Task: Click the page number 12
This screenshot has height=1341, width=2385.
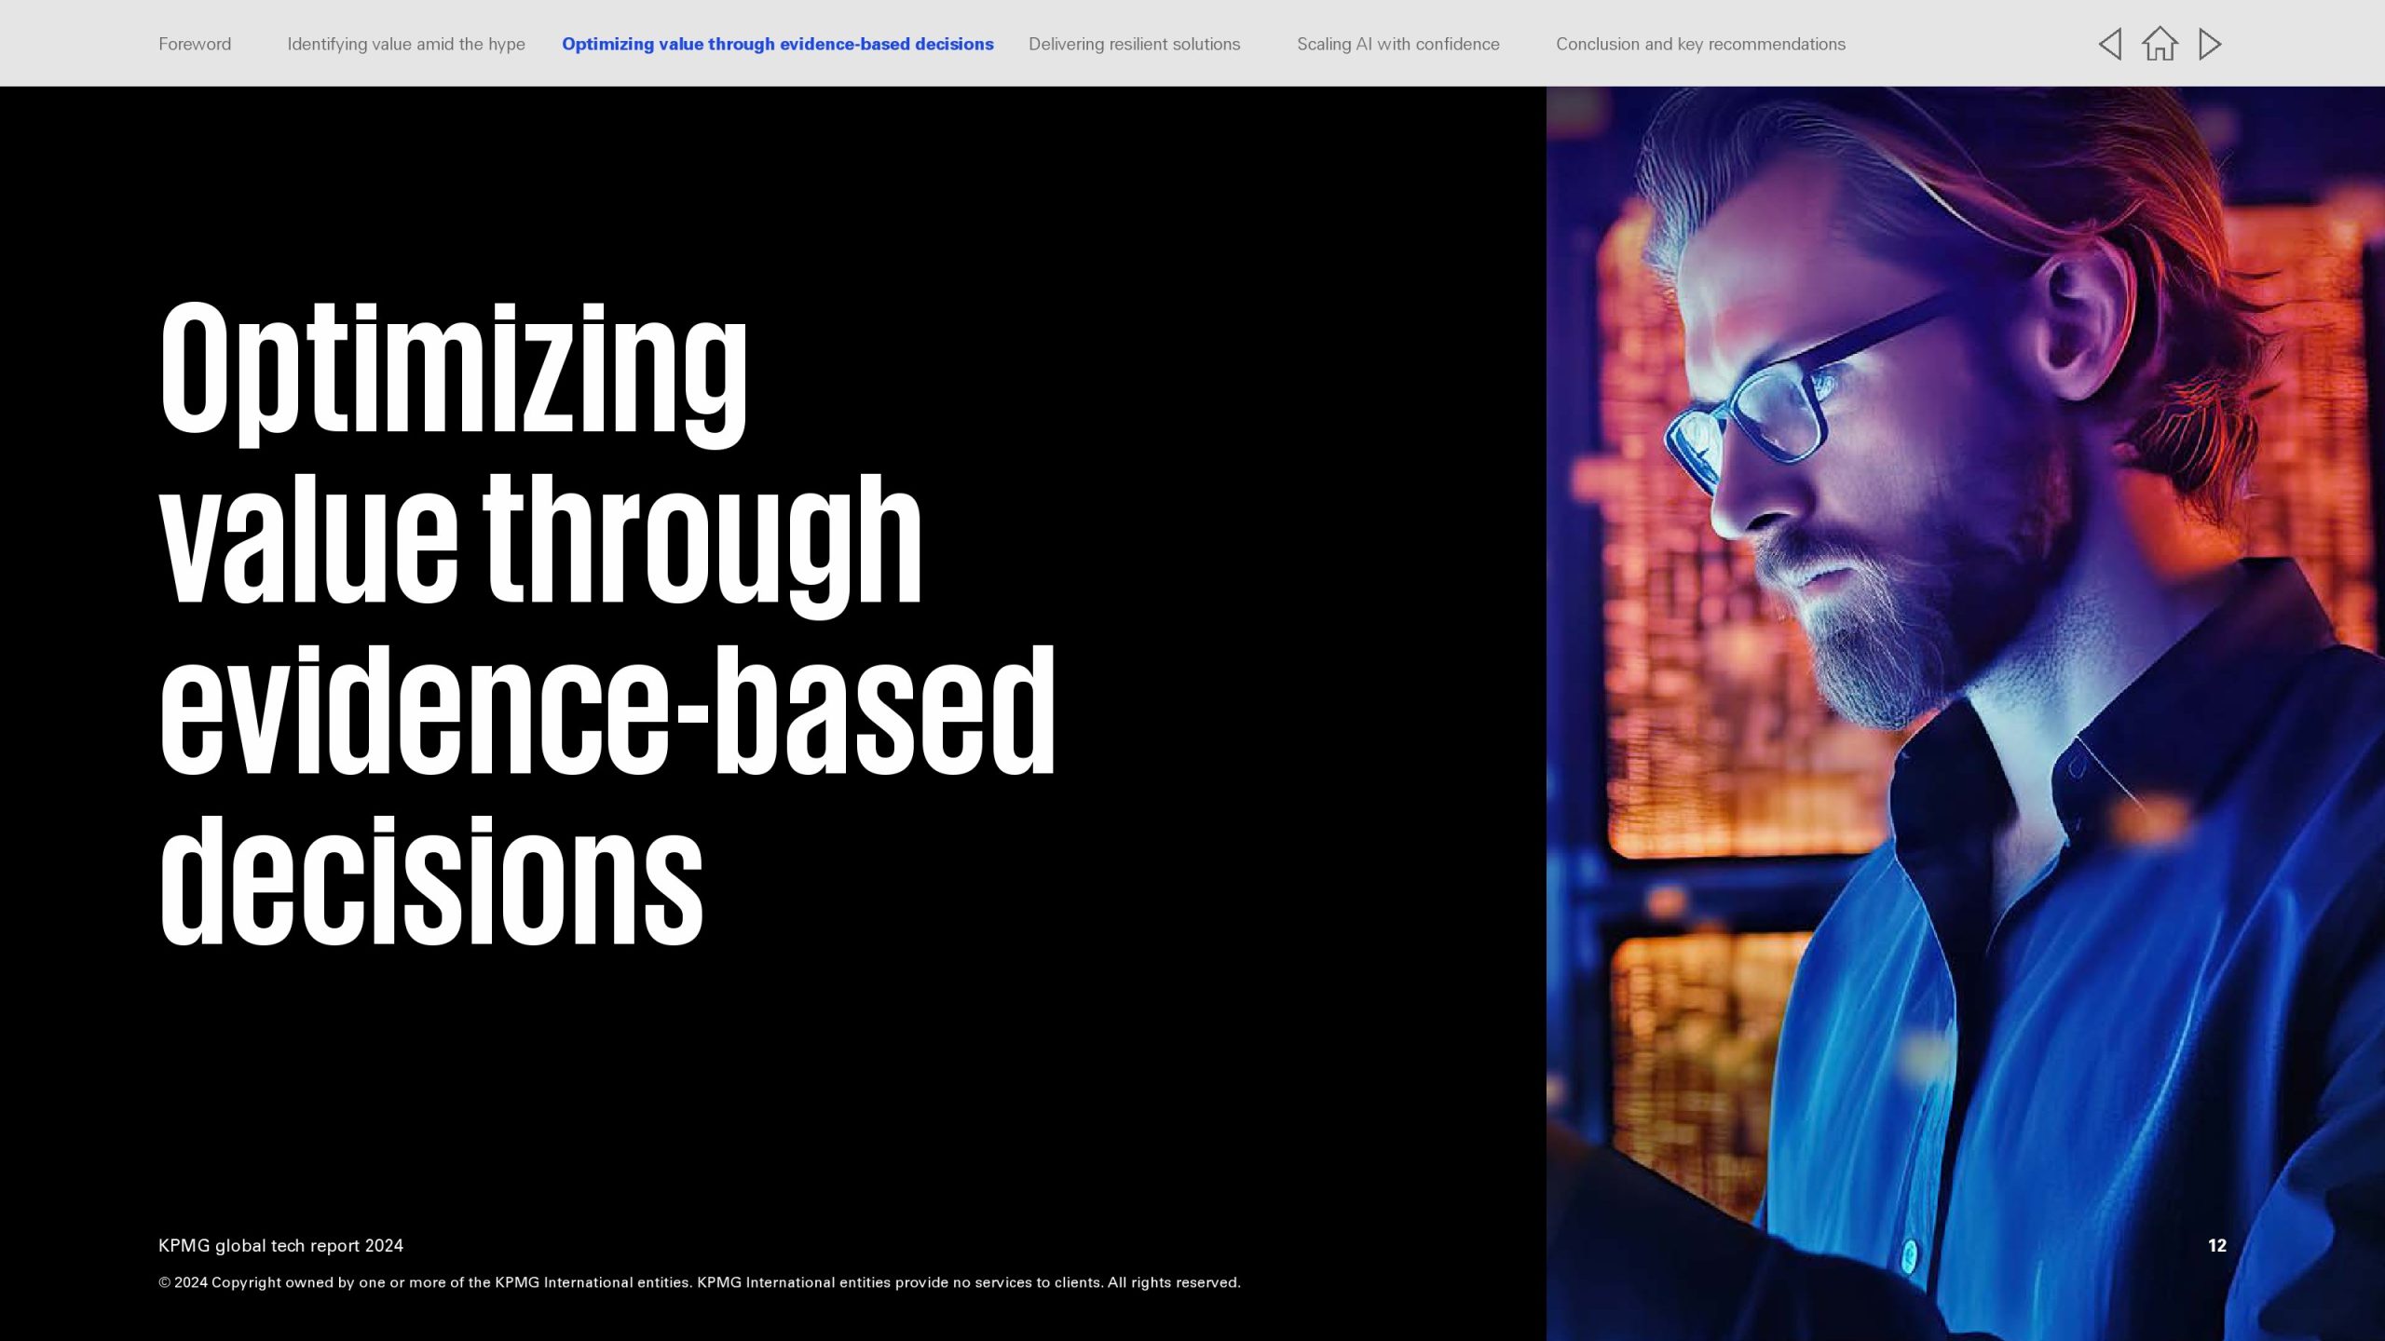Action: tap(2216, 1245)
